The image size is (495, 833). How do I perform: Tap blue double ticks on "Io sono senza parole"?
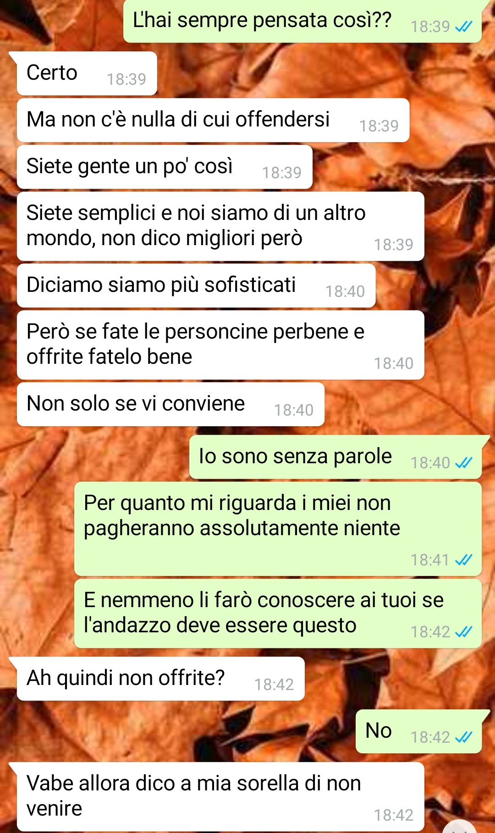click(463, 463)
